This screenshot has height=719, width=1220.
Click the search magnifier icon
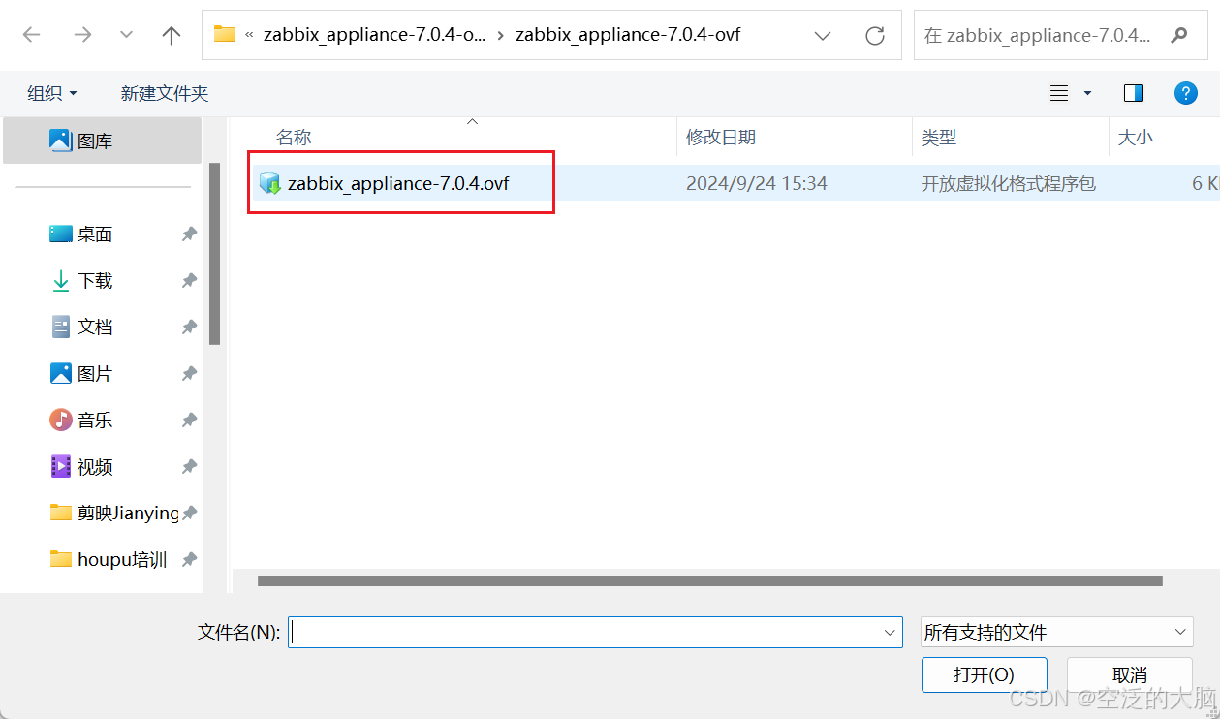pyautogui.click(x=1178, y=35)
